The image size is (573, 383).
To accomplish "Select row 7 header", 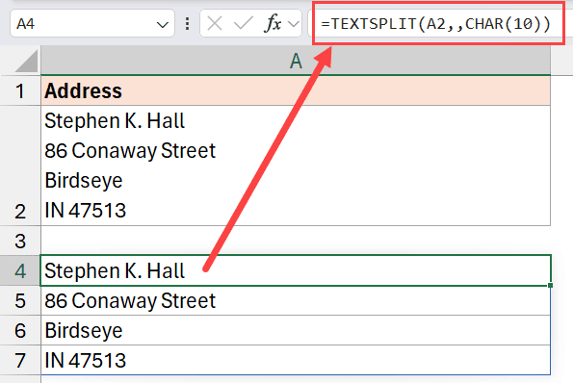I will [x=20, y=360].
